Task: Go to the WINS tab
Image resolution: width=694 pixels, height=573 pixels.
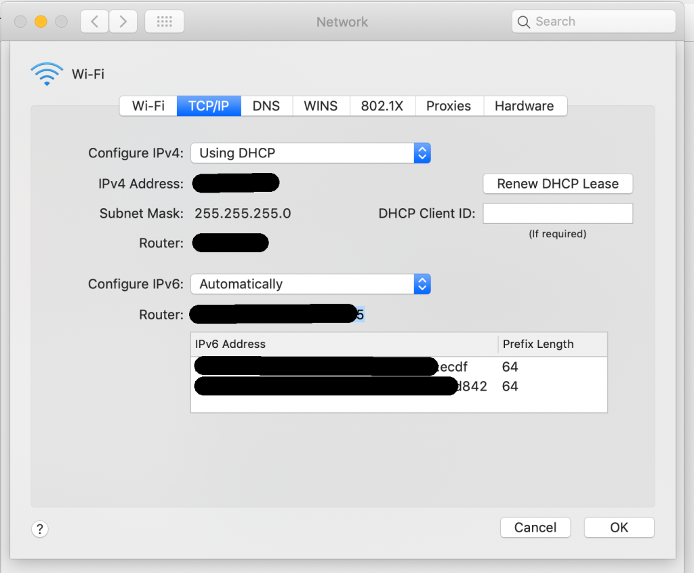Action: (x=321, y=106)
